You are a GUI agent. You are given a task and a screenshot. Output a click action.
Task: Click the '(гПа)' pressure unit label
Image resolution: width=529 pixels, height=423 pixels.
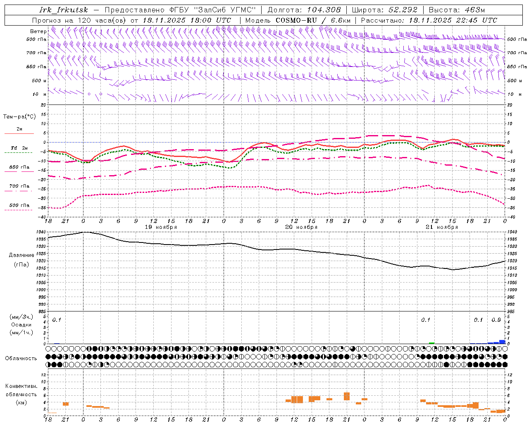pos(21,265)
